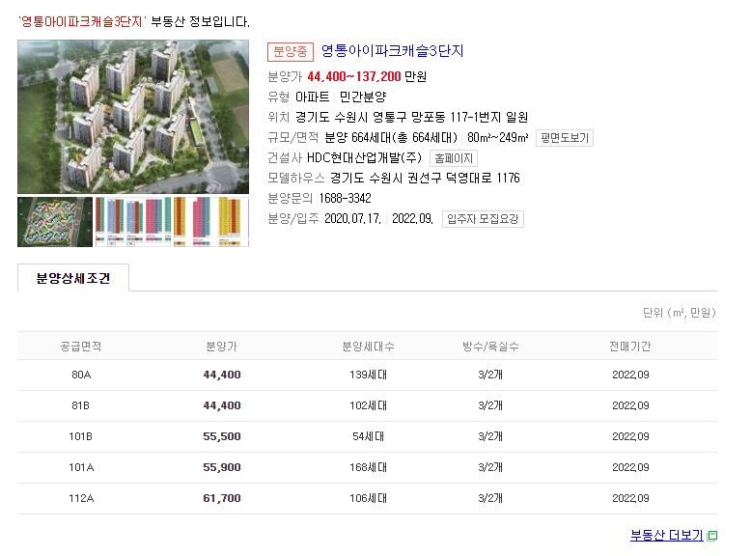This screenshot has width=751, height=556.
Task: Click the 평면도보기 button
Action: click(564, 138)
